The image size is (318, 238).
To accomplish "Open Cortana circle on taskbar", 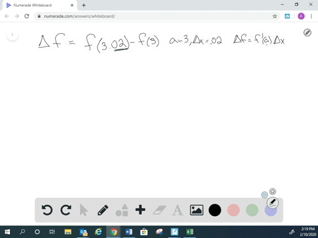I will (37, 232).
